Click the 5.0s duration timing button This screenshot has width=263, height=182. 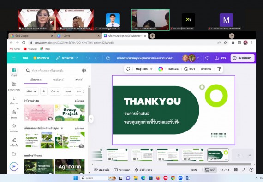coord(190,69)
